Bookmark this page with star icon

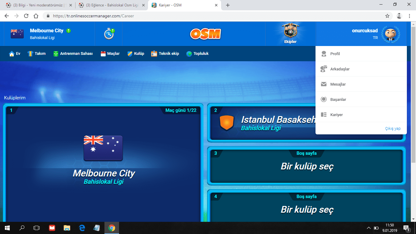point(387,16)
